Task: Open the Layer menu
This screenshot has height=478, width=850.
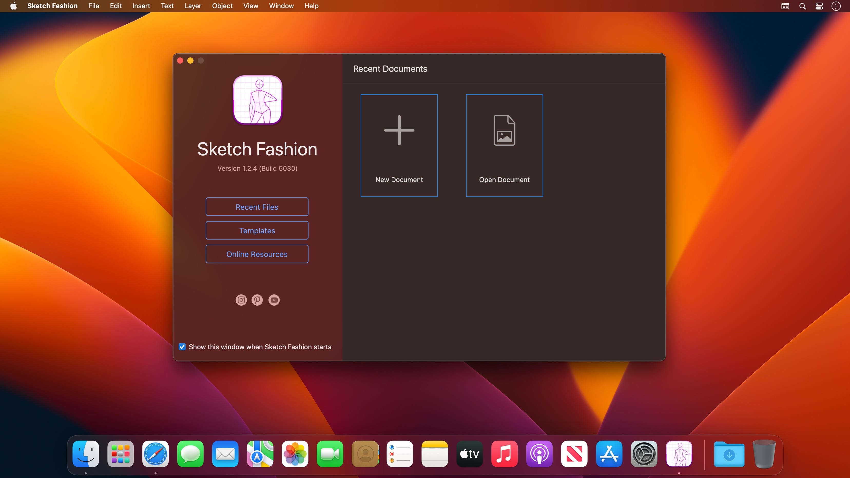Action: coord(193,6)
